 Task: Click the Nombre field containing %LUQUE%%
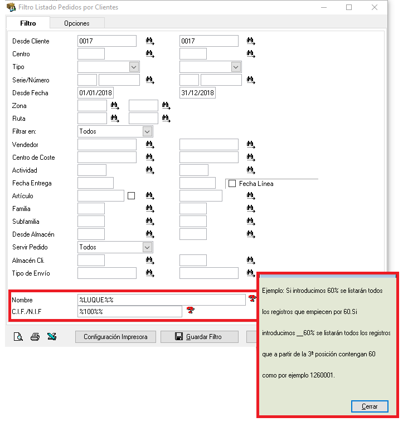coord(162,300)
